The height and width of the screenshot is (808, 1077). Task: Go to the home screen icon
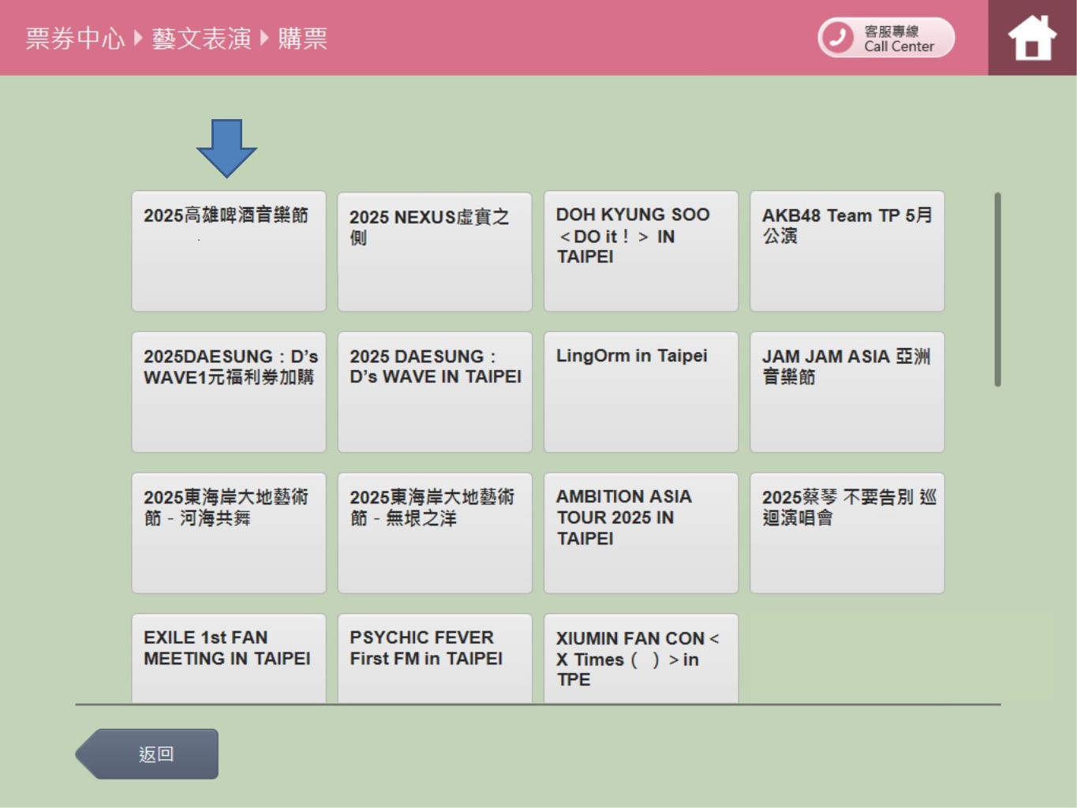1032,38
